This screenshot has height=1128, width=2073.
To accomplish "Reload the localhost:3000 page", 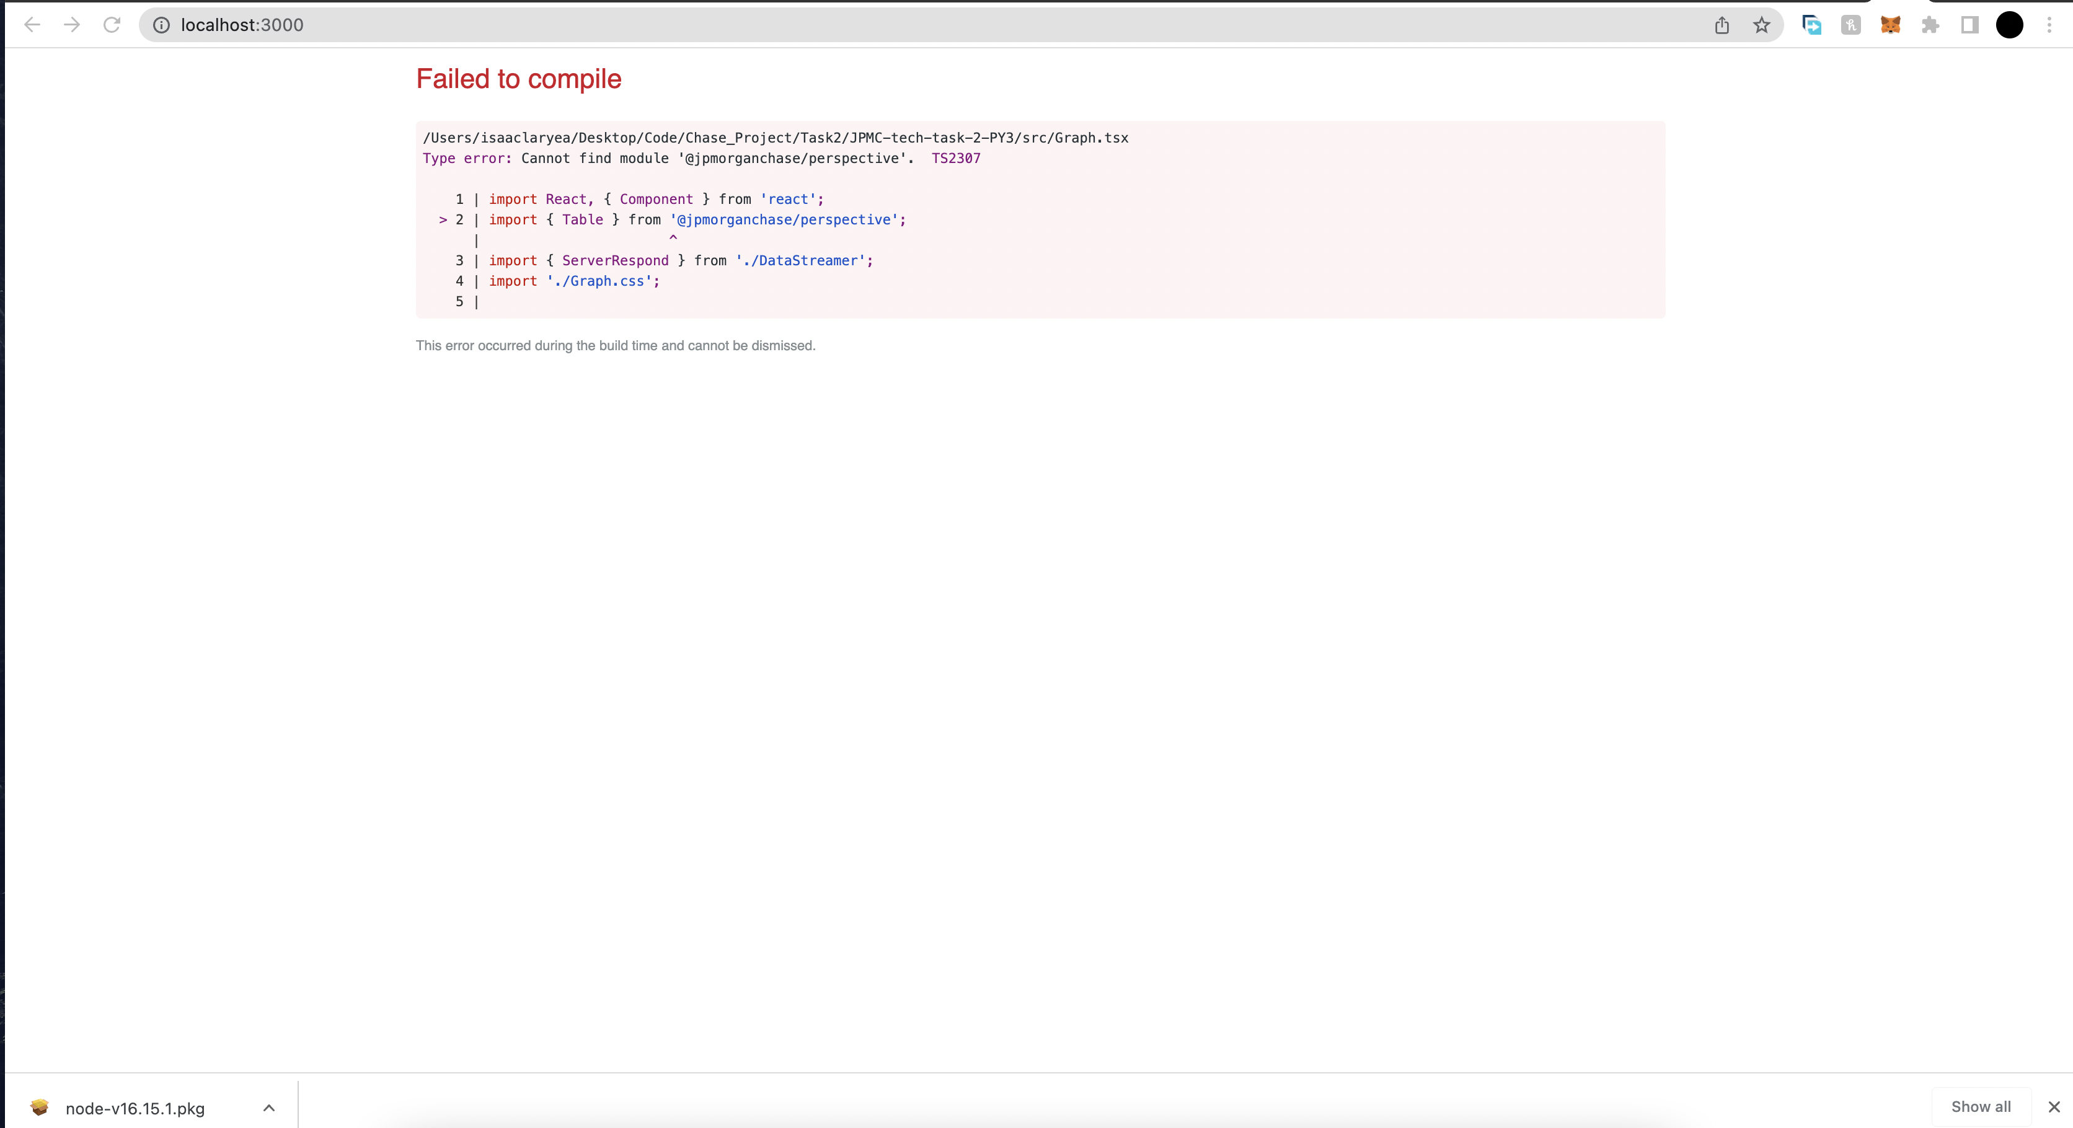I will point(112,25).
